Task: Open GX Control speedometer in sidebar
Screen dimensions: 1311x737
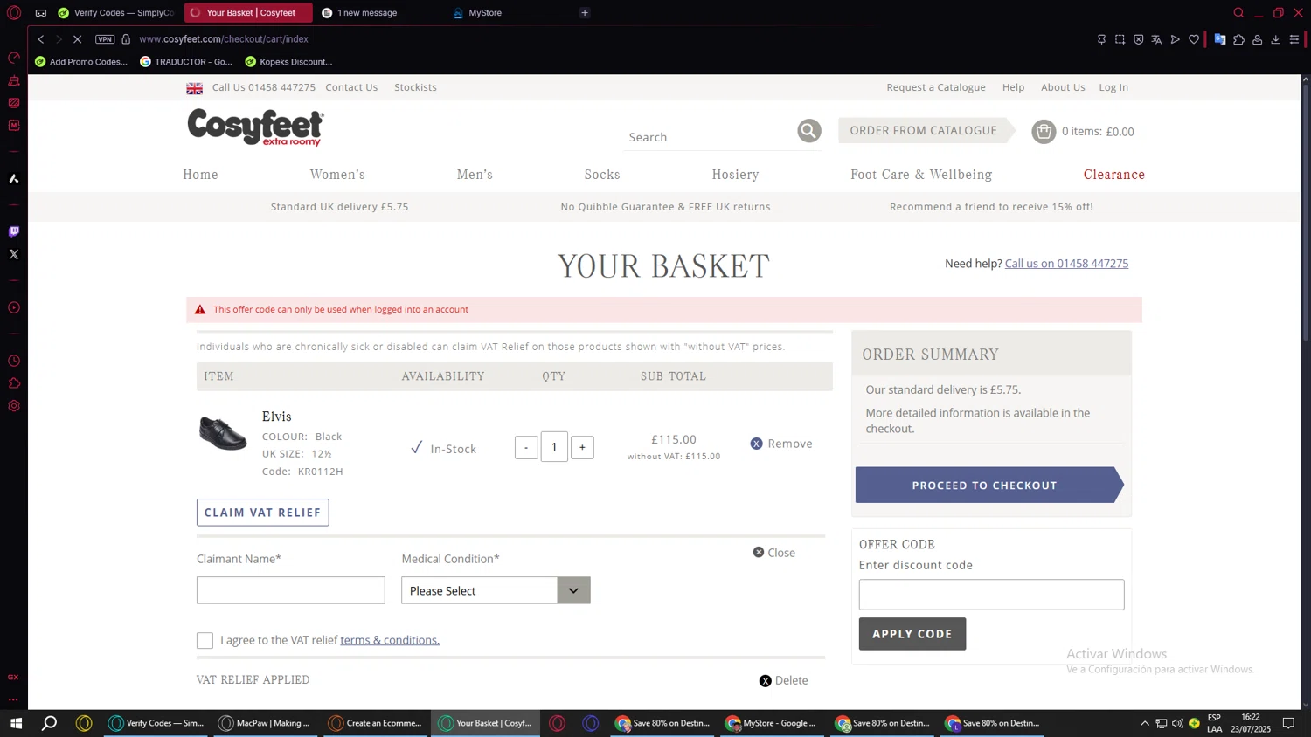Action: [x=14, y=58]
